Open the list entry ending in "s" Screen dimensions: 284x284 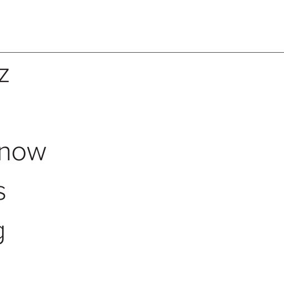pos(3,192)
